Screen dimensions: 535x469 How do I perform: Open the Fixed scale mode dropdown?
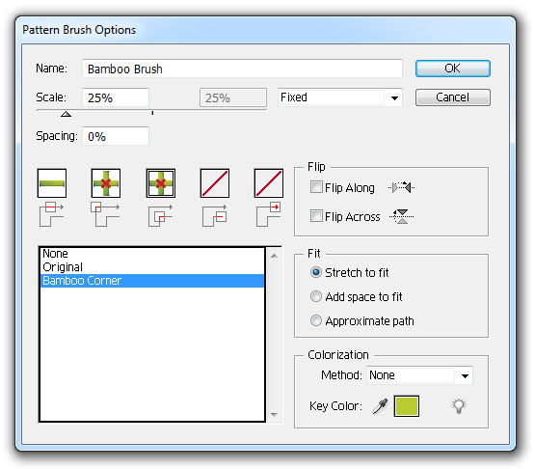(x=340, y=97)
